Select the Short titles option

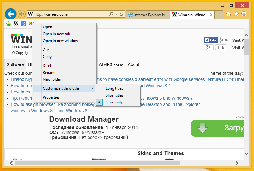coord(114,95)
